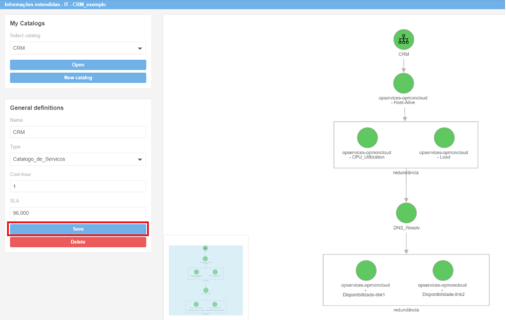The image size is (506, 320).
Task: Click the red Delete button
Action: pyautogui.click(x=78, y=242)
